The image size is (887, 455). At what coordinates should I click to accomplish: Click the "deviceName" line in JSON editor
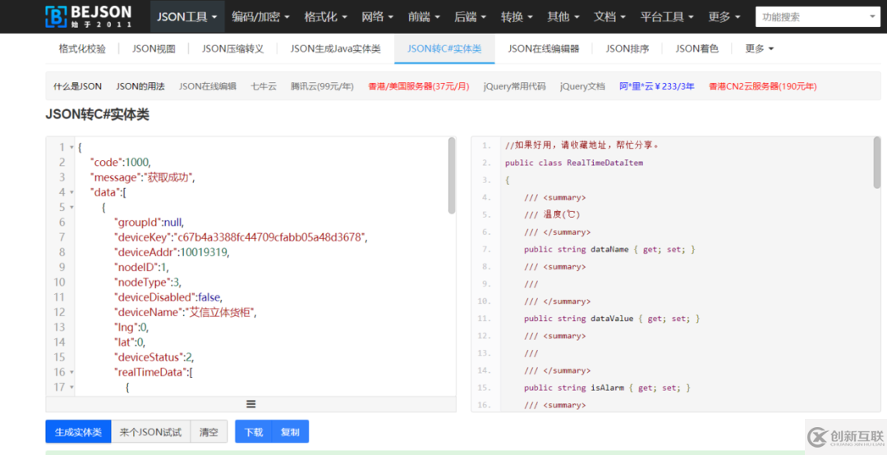pos(186,312)
